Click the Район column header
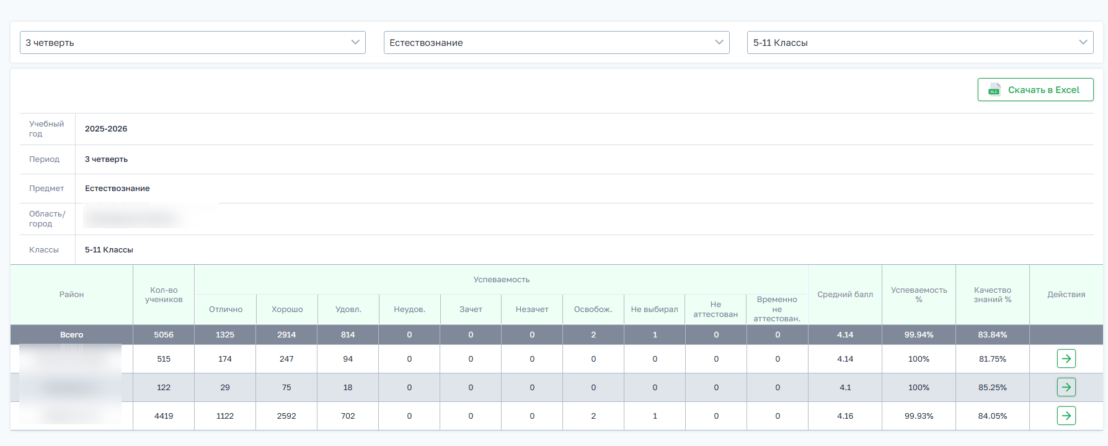The image size is (1108, 446). coord(72,295)
